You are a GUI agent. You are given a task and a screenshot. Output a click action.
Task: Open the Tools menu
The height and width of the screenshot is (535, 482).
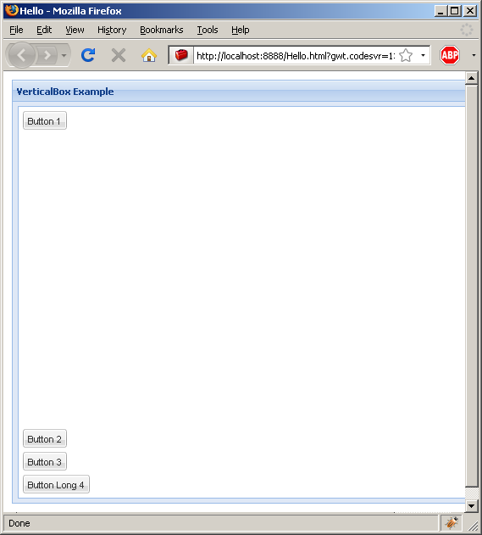pyautogui.click(x=208, y=30)
